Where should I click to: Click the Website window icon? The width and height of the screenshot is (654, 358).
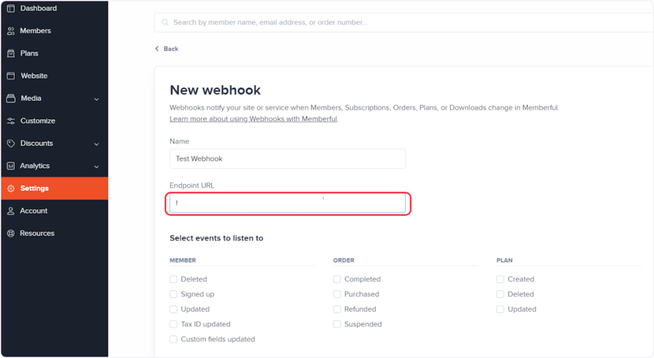[x=11, y=76]
